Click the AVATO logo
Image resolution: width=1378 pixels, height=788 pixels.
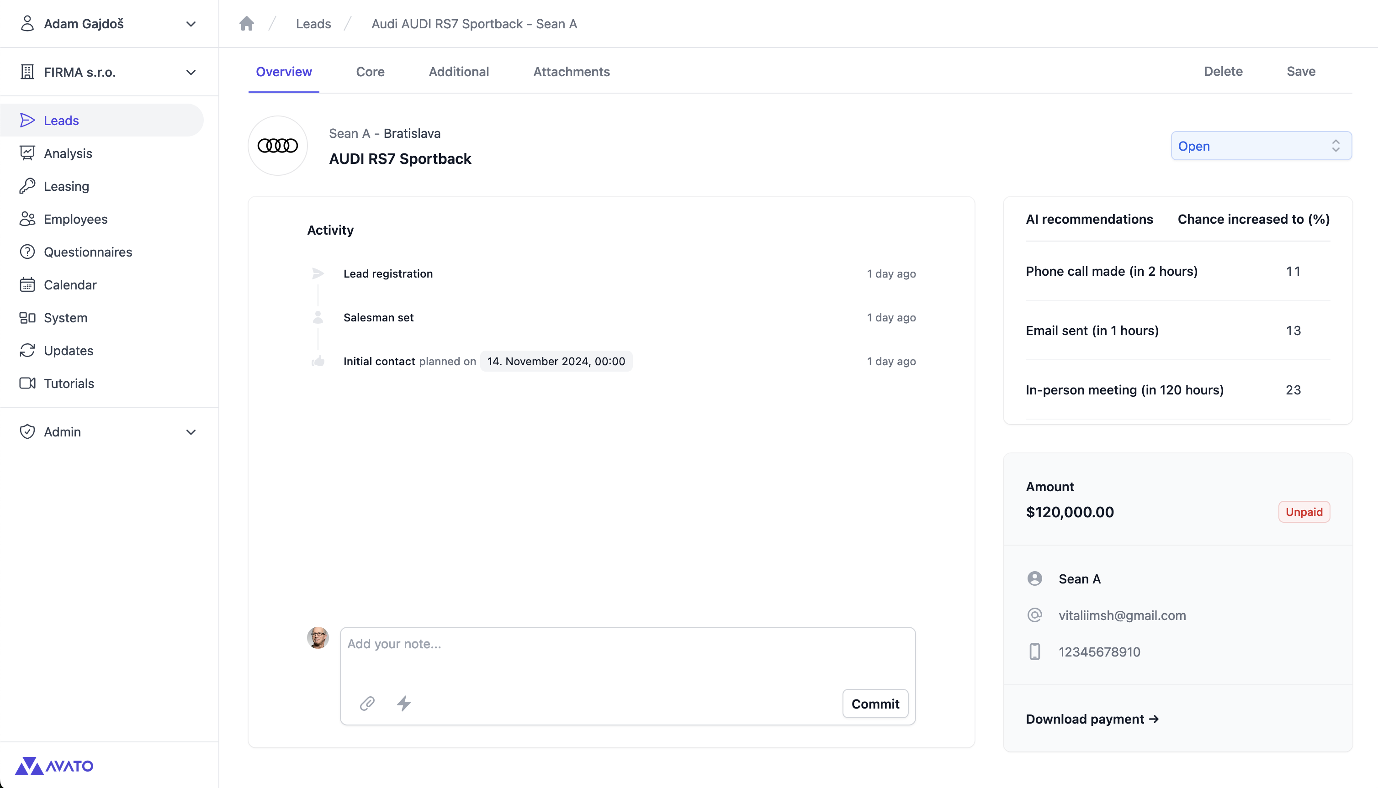54,766
